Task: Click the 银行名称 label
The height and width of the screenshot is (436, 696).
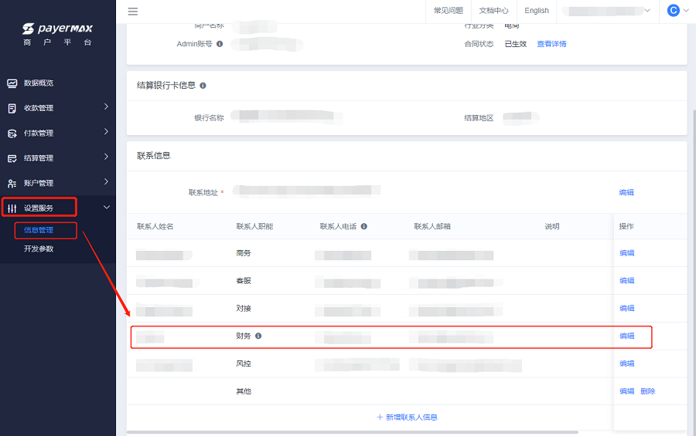Action: 209,118
